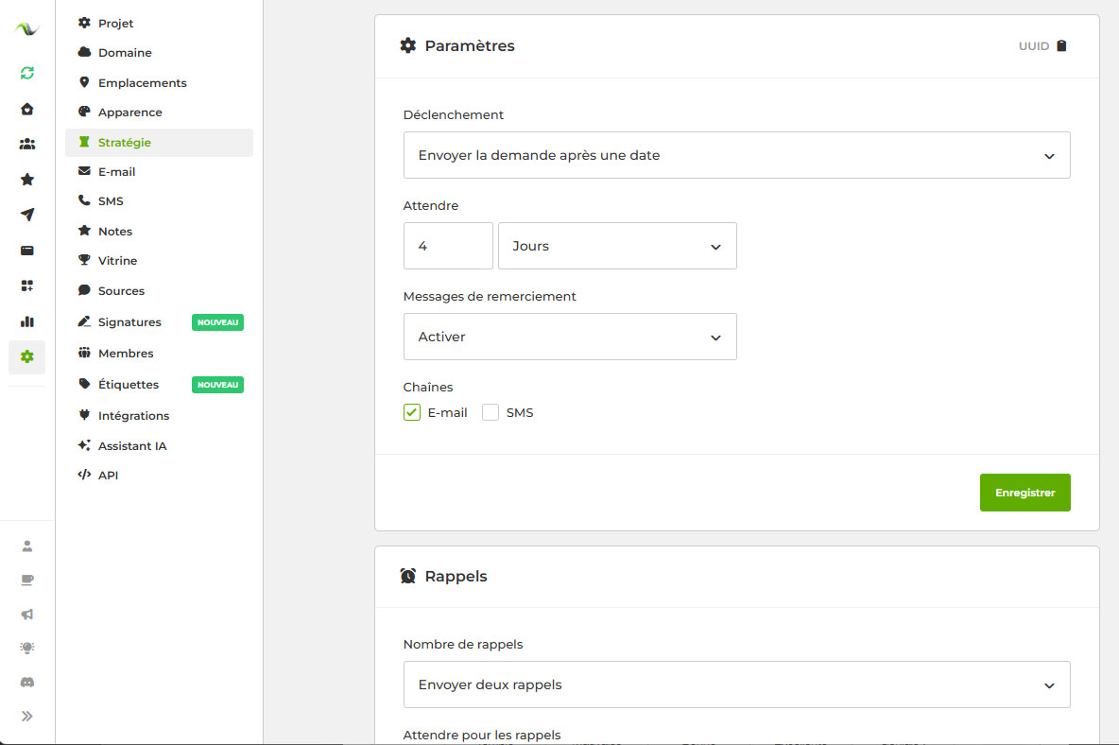Copy UUID with the clipboard icon
The width and height of the screenshot is (1119, 745).
click(1061, 46)
